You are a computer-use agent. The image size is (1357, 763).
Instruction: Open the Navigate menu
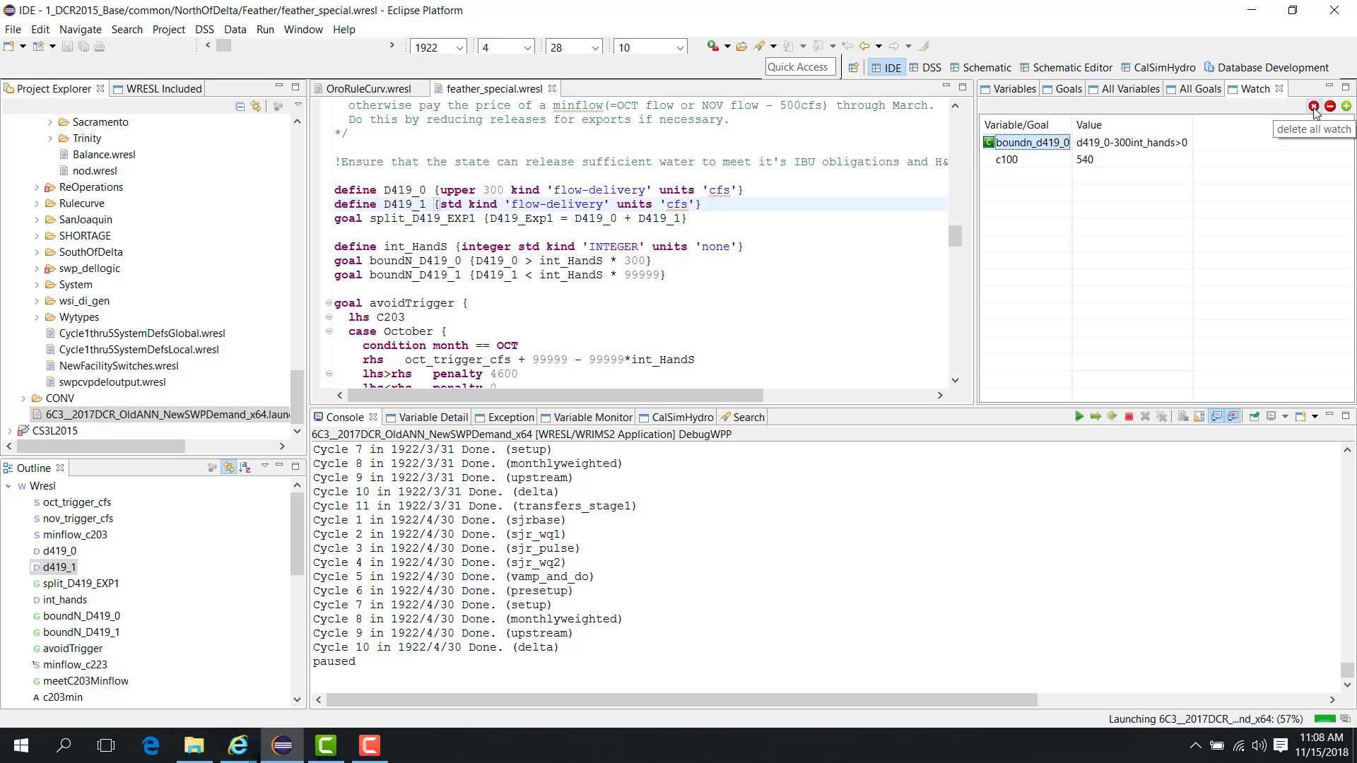pyautogui.click(x=80, y=29)
